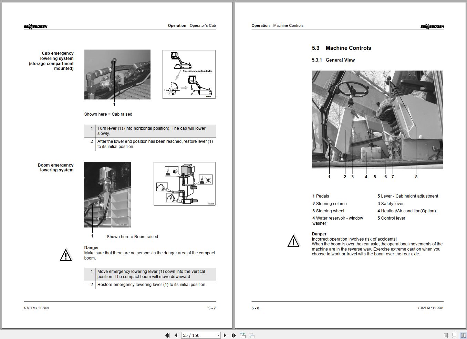467x339 pixels.
Task: Click the warning triangle on Machine Controls page
Action: (293, 241)
